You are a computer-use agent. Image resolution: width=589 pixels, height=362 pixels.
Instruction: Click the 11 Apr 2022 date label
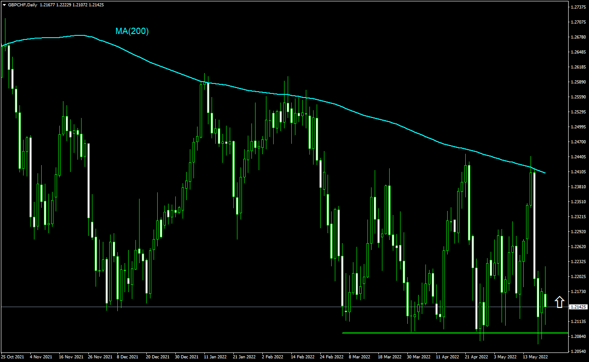click(x=448, y=357)
